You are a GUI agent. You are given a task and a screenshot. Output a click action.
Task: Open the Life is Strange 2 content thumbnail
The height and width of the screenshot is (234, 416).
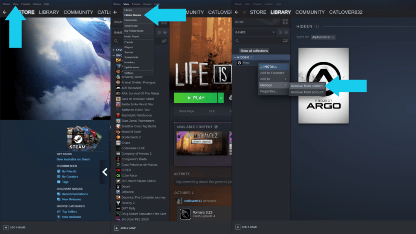pos(201,143)
